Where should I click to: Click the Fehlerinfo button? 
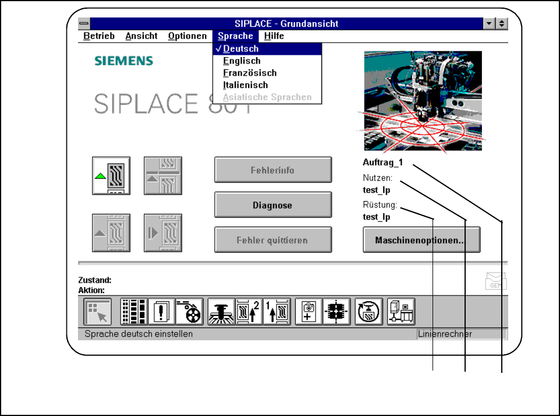click(x=273, y=170)
